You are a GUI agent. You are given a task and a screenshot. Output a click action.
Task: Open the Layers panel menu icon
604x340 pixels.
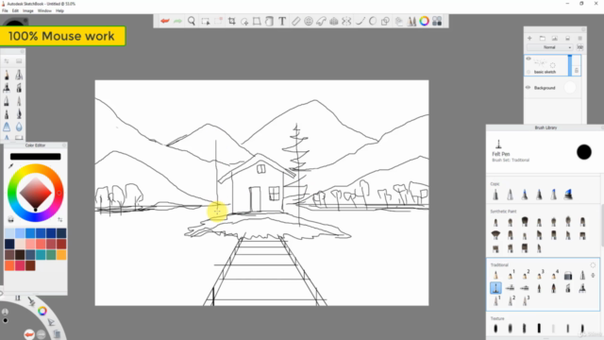(x=579, y=38)
